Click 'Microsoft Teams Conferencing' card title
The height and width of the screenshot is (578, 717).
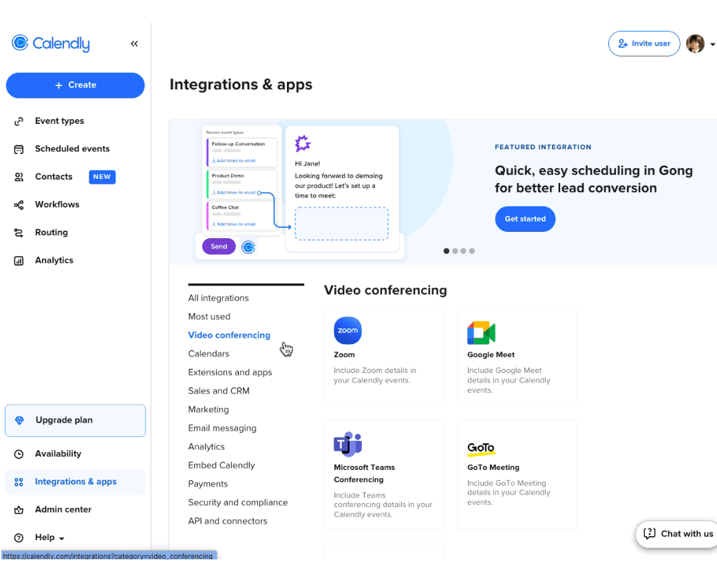365,473
